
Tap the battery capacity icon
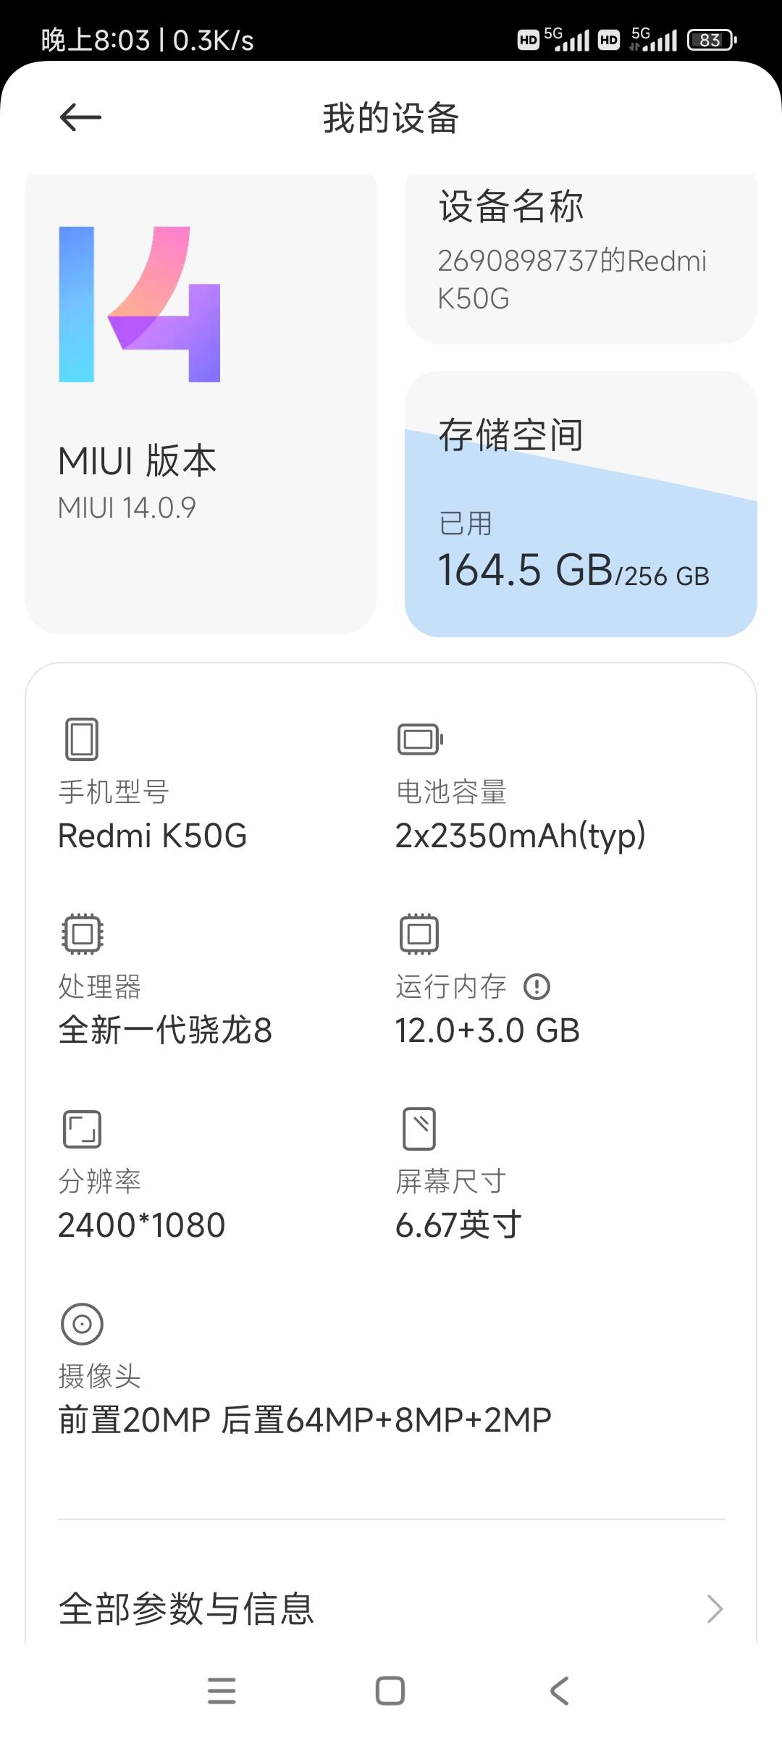coord(420,739)
